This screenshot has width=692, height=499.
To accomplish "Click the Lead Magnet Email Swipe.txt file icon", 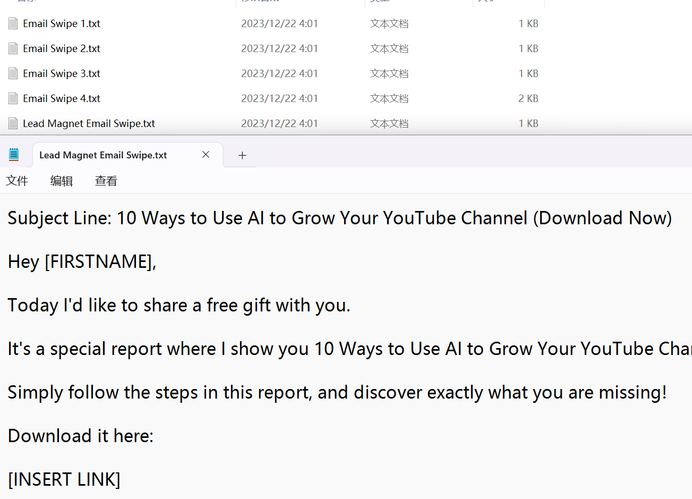I will (x=13, y=123).
